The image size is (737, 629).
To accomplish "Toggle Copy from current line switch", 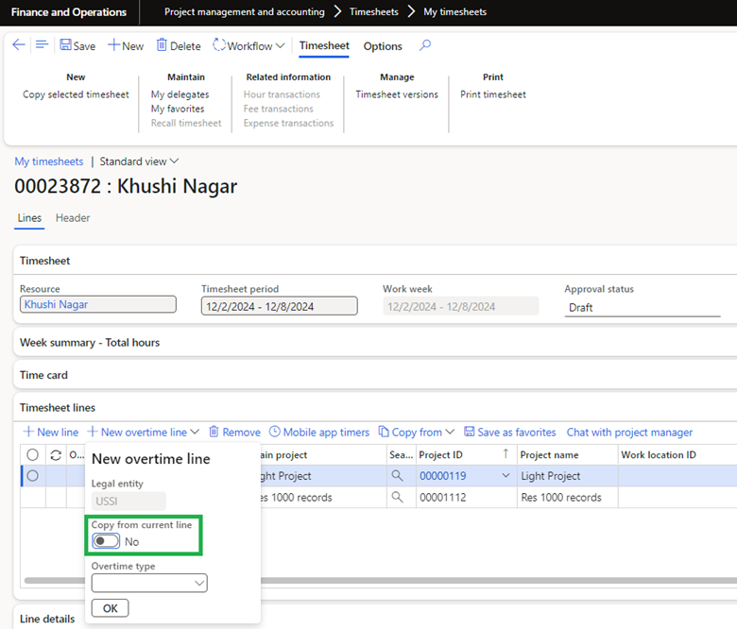I will (x=106, y=541).
